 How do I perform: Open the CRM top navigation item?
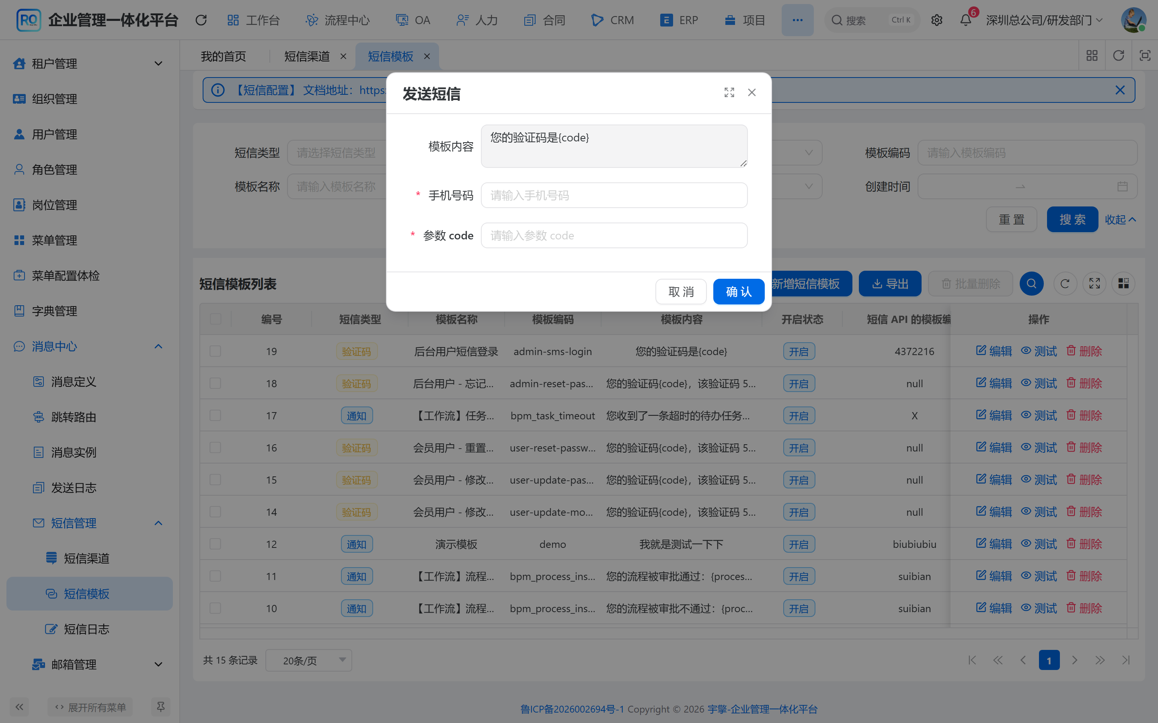pyautogui.click(x=612, y=20)
